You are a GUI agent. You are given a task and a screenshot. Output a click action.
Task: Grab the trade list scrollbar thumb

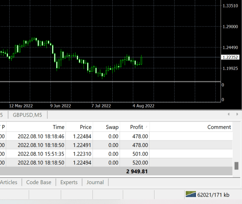(x=236, y=166)
